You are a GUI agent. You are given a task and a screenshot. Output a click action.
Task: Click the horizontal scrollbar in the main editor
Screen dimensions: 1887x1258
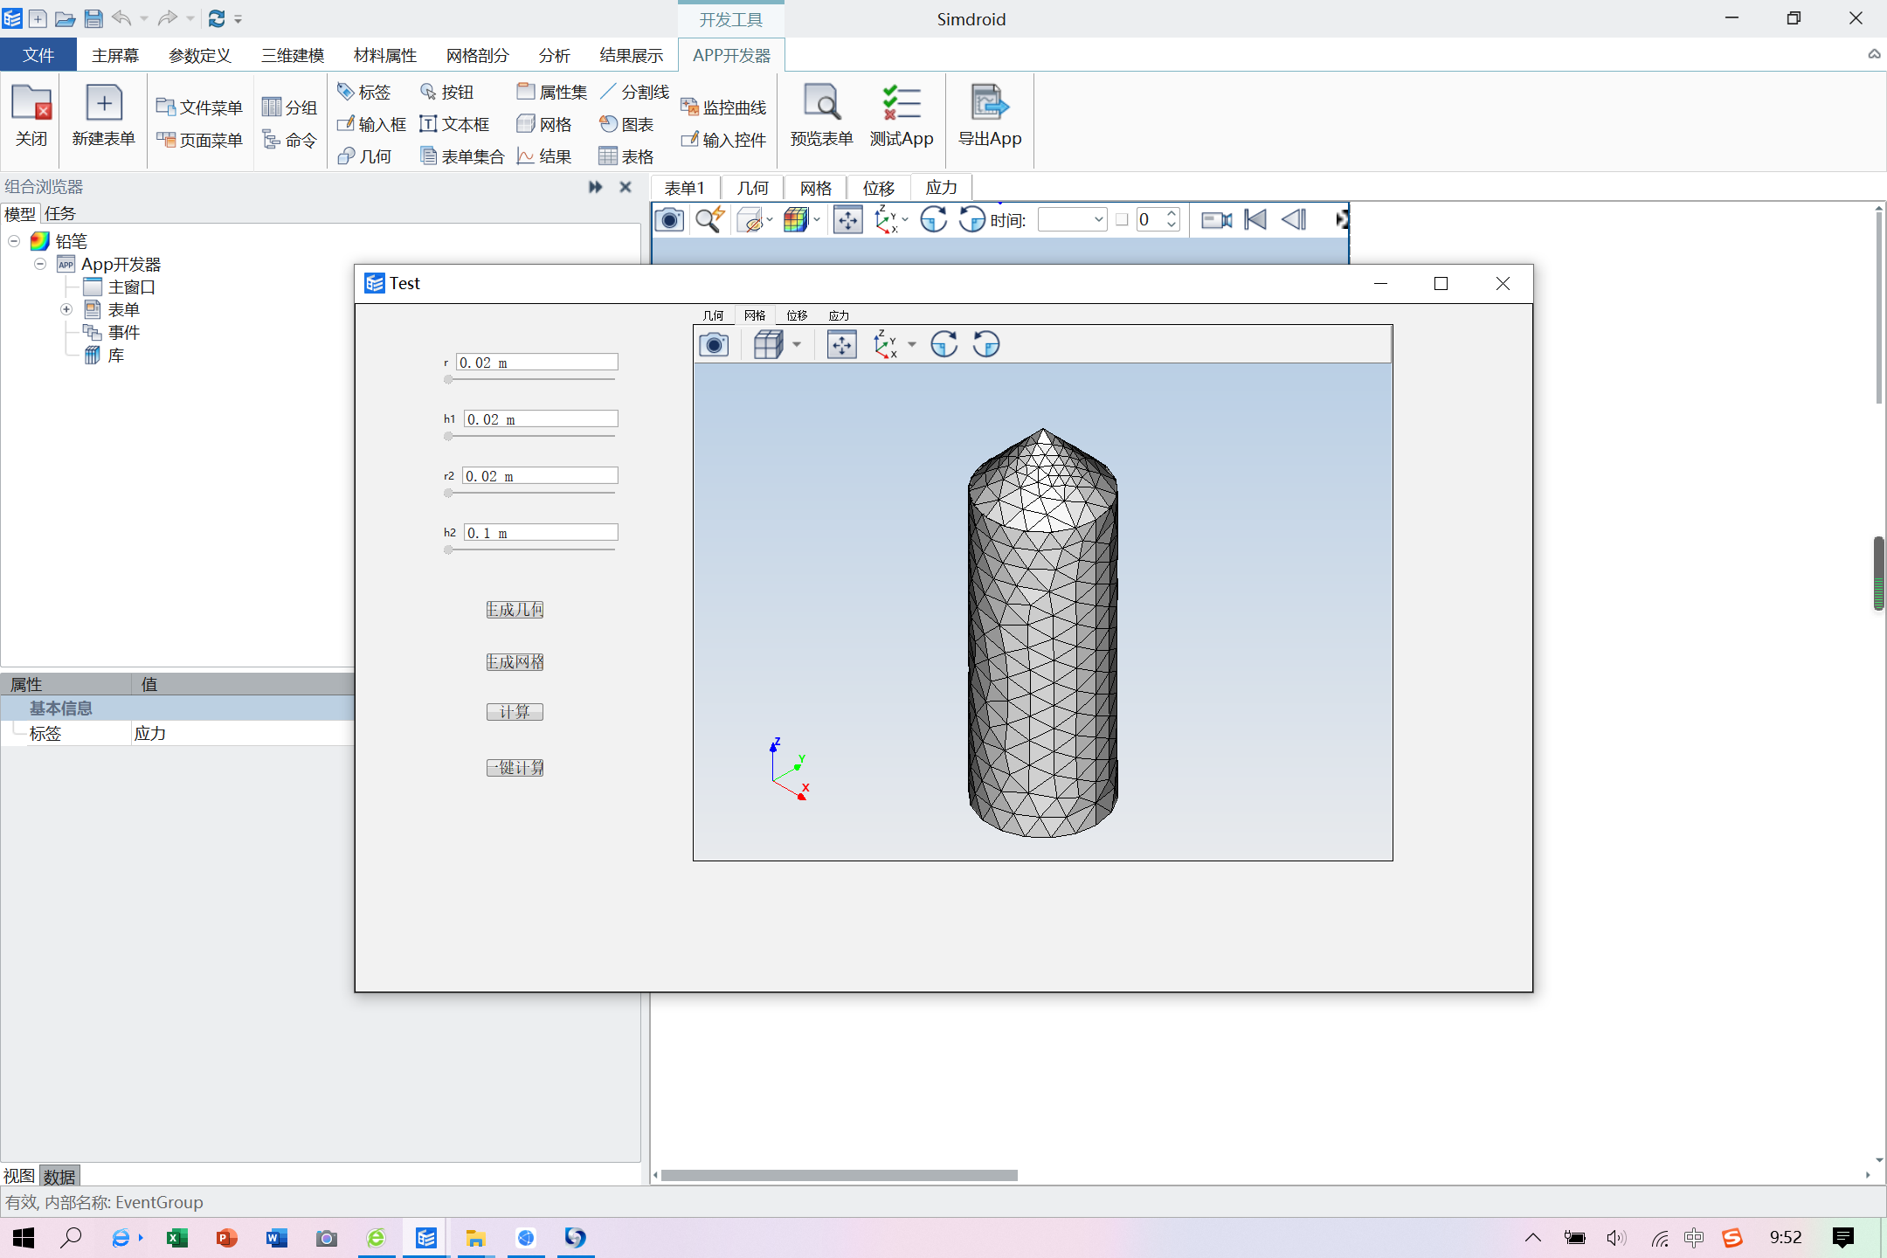click(x=839, y=1175)
